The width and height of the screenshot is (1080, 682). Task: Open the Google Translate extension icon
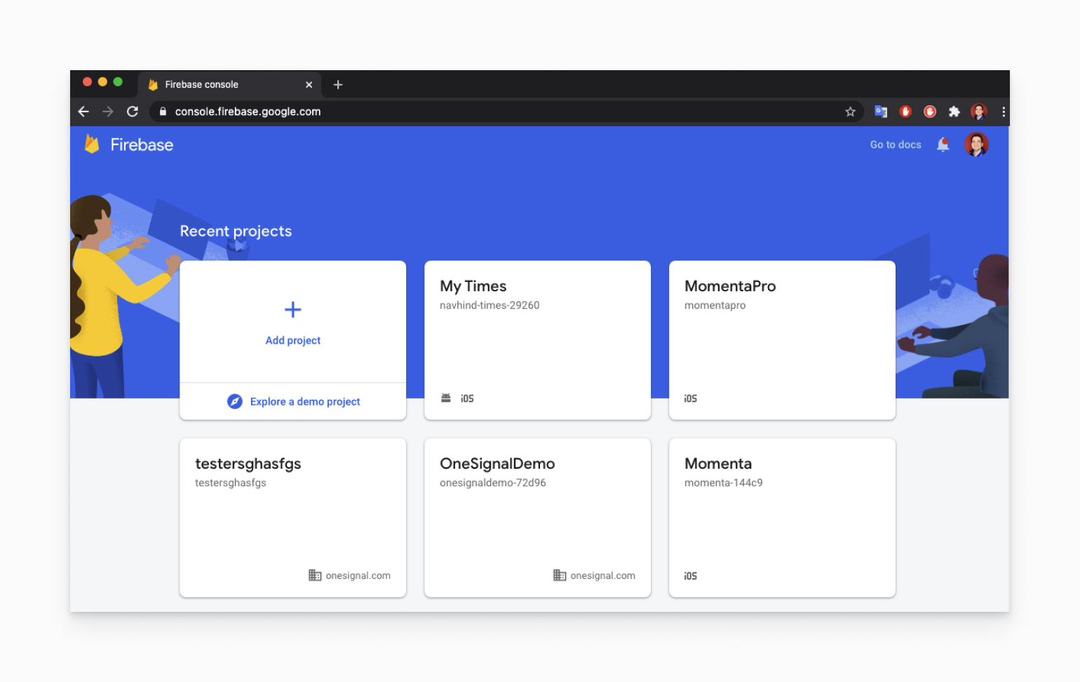click(x=881, y=112)
